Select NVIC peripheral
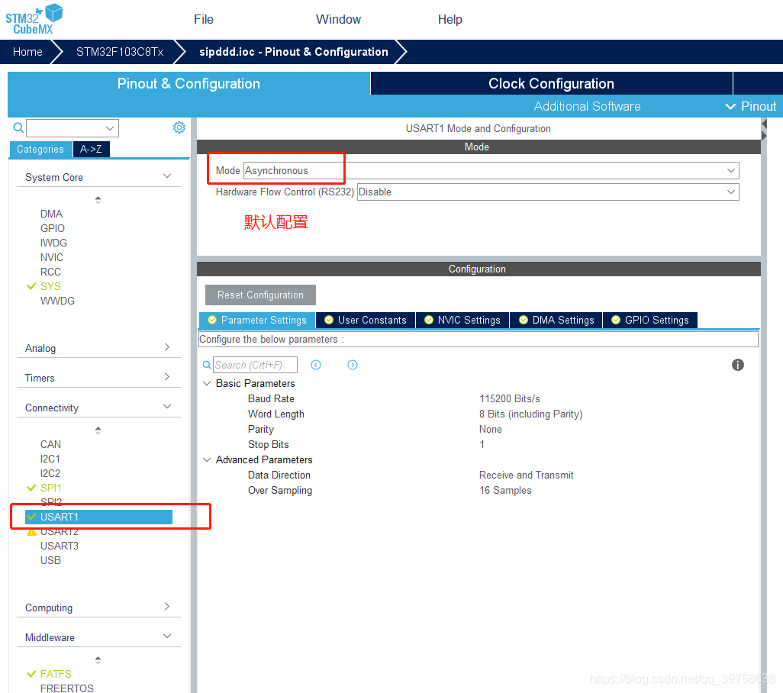This screenshot has width=783, height=693. point(52,257)
